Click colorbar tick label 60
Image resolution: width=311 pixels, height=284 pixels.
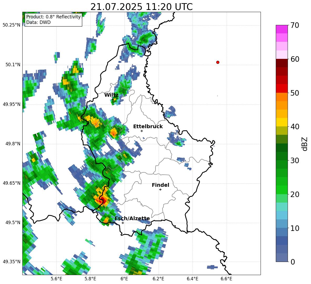pos(295,59)
